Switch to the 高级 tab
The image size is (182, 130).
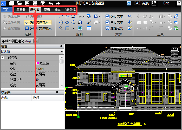(47, 10)
